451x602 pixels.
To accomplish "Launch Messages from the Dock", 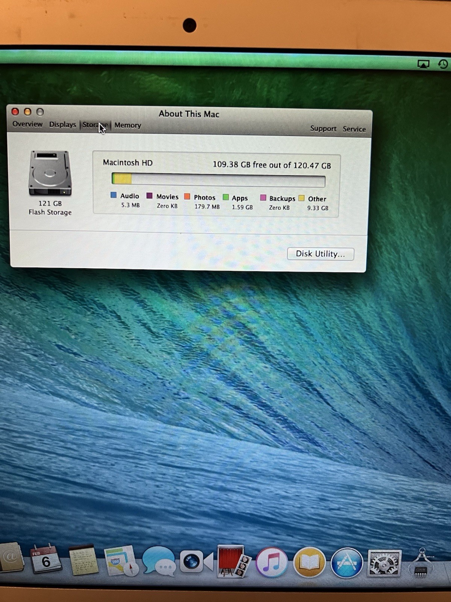I will (x=159, y=561).
